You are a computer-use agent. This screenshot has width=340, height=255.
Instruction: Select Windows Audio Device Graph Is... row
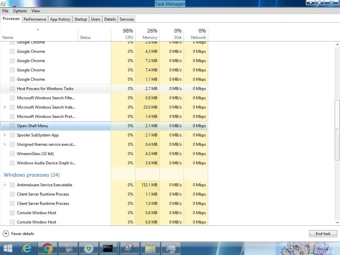104,163
